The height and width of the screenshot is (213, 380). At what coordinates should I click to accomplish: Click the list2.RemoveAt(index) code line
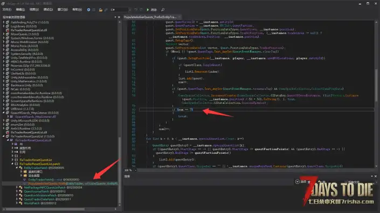(202, 72)
